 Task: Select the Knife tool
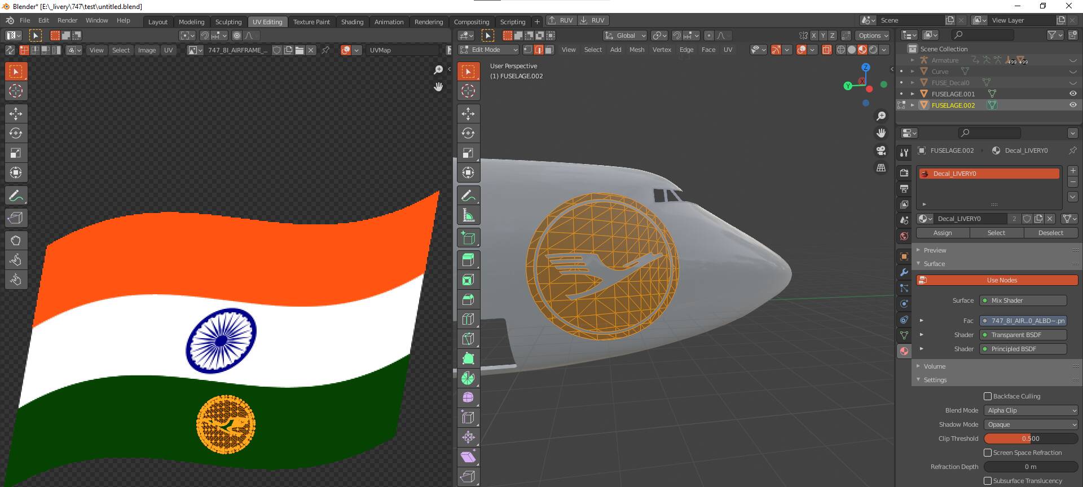468,339
